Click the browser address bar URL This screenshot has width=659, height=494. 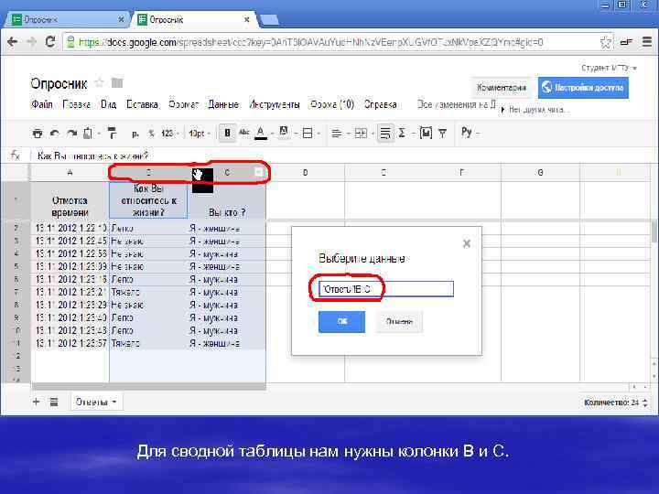point(311,42)
